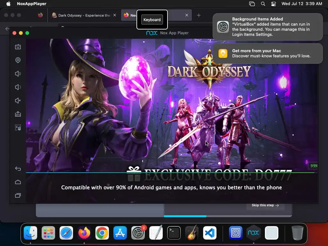
Task: Click the pinned Firefox tab icon
Action: (40, 15)
